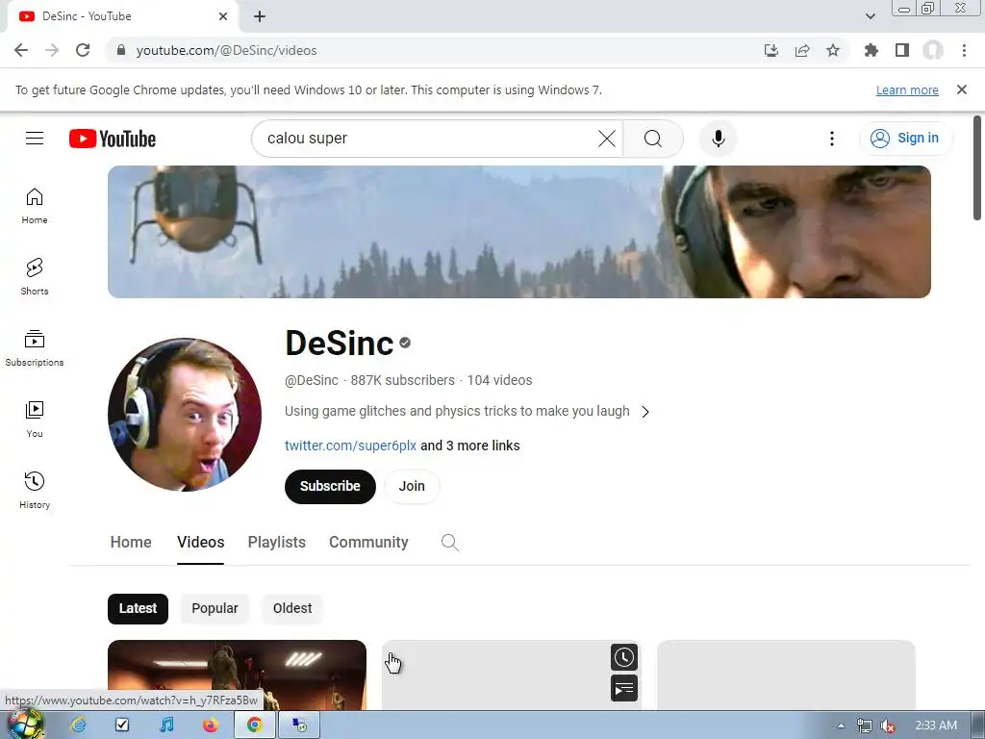Show the 3 more links
Viewport: 985px width, 739px height.
point(469,446)
